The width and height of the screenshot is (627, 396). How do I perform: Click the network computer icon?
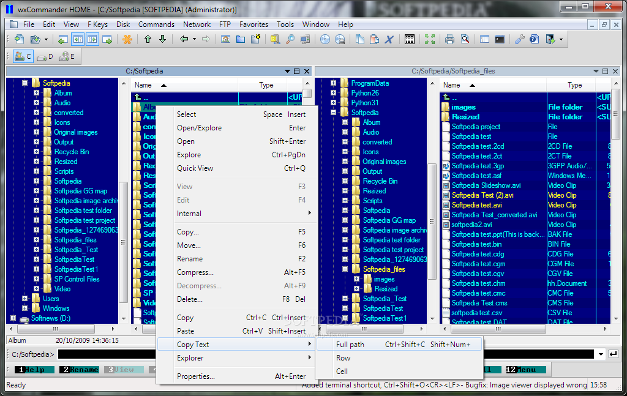click(x=306, y=39)
